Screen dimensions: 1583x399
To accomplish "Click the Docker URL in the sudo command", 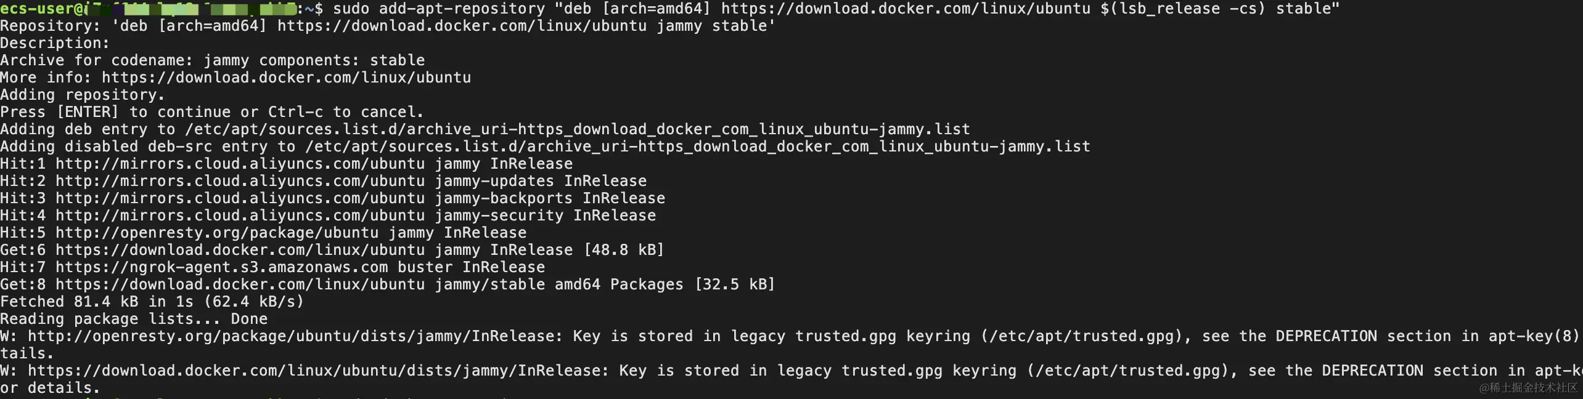I will pos(905,9).
